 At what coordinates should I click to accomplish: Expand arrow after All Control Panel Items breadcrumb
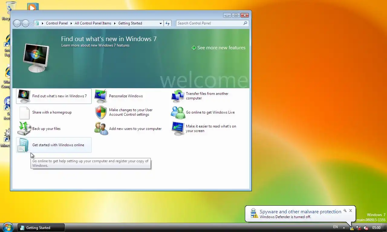tap(115, 23)
